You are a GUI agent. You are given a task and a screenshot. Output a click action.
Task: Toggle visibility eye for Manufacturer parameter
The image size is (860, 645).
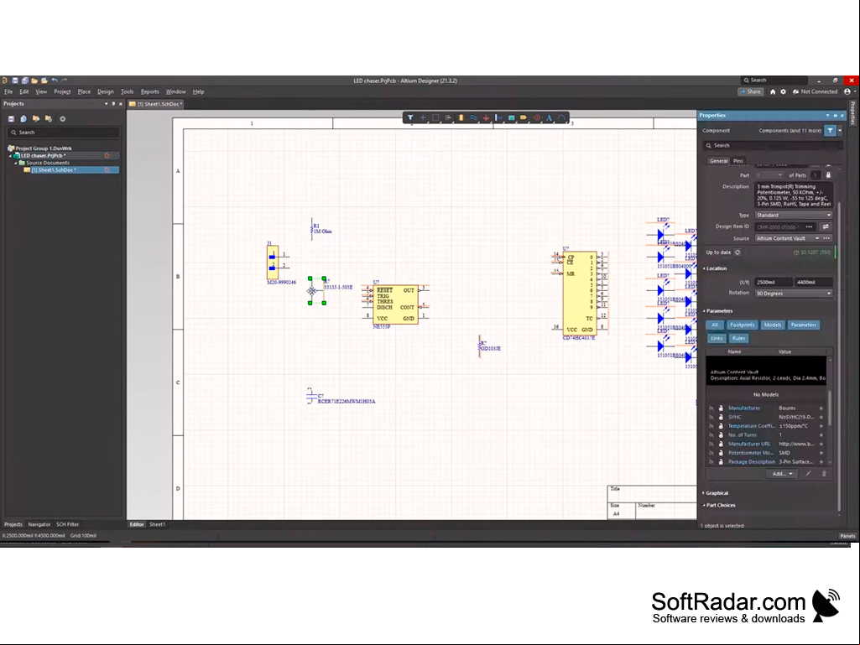711,408
